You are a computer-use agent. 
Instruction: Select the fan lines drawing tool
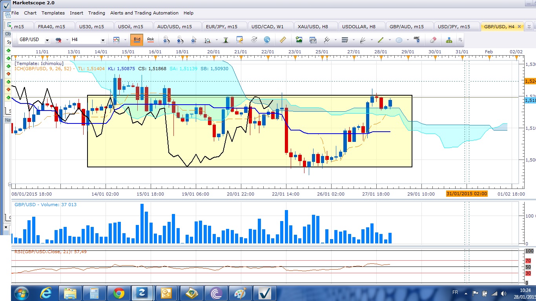(x=363, y=40)
